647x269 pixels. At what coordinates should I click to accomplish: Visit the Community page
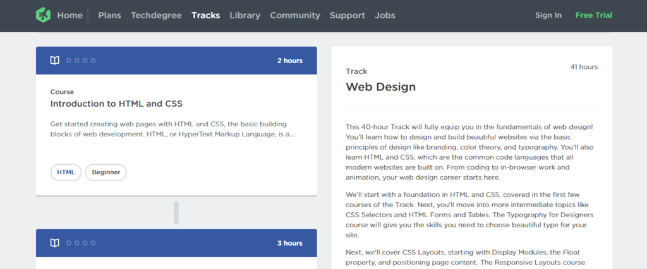coord(295,15)
